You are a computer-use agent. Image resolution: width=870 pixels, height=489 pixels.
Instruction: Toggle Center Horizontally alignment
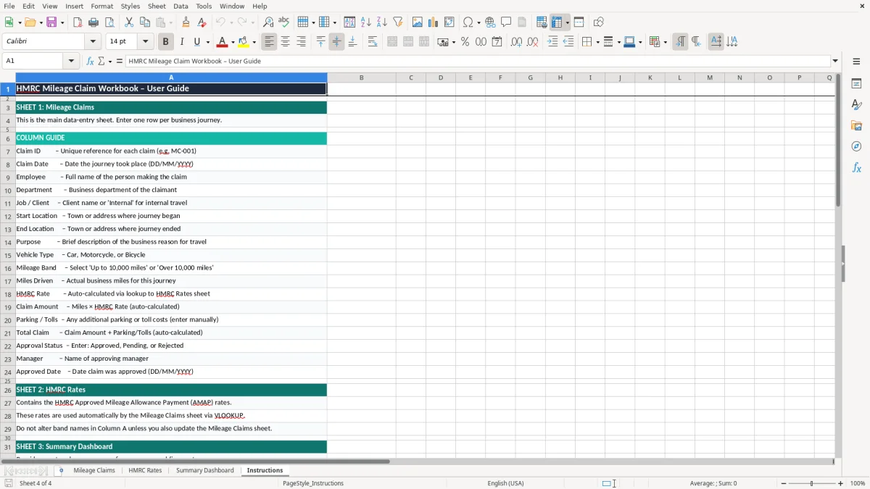pyautogui.click(x=286, y=42)
